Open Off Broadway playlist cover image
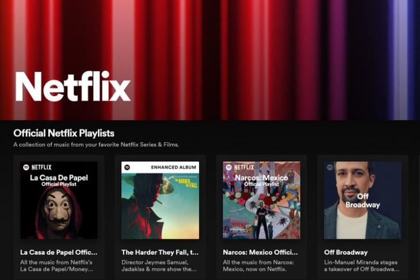The width and height of the screenshot is (420, 280). (x=362, y=200)
